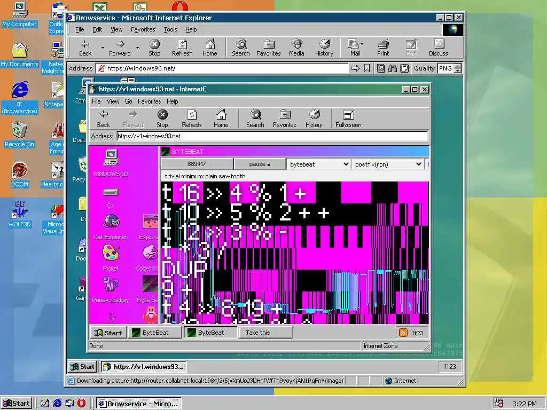This screenshot has width=547, height=410.
Task: Open the postfix(rpn) dropdown
Action: pyautogui.click(x=388, y=164)
